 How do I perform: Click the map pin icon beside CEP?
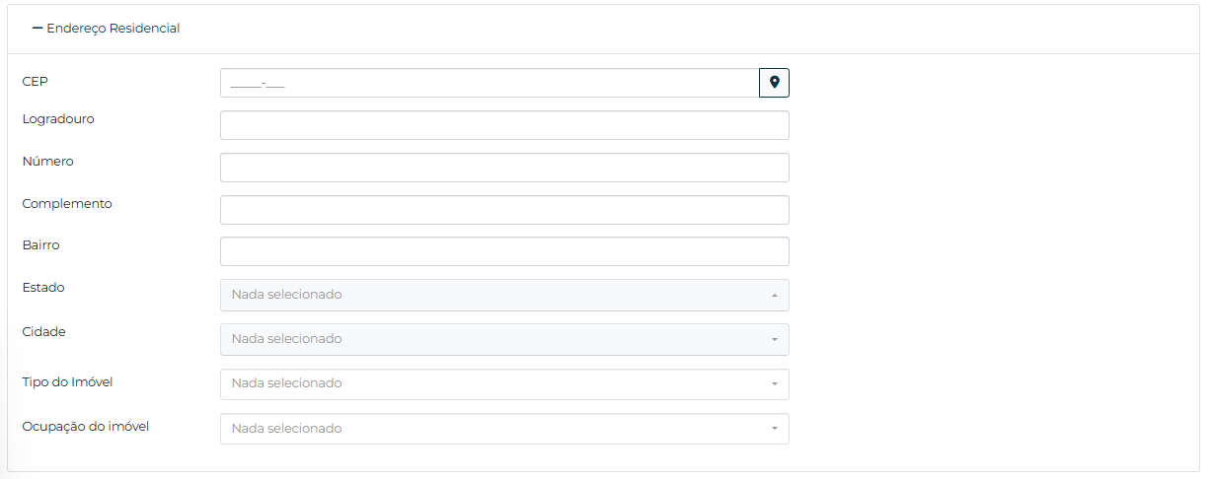point(774,83)
